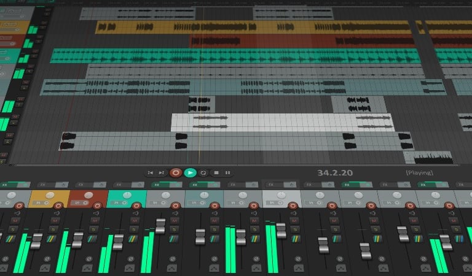This screenshot has width=472, height=276.
Task: Select the long teal audio clip
Action: [x=235, y=56]
